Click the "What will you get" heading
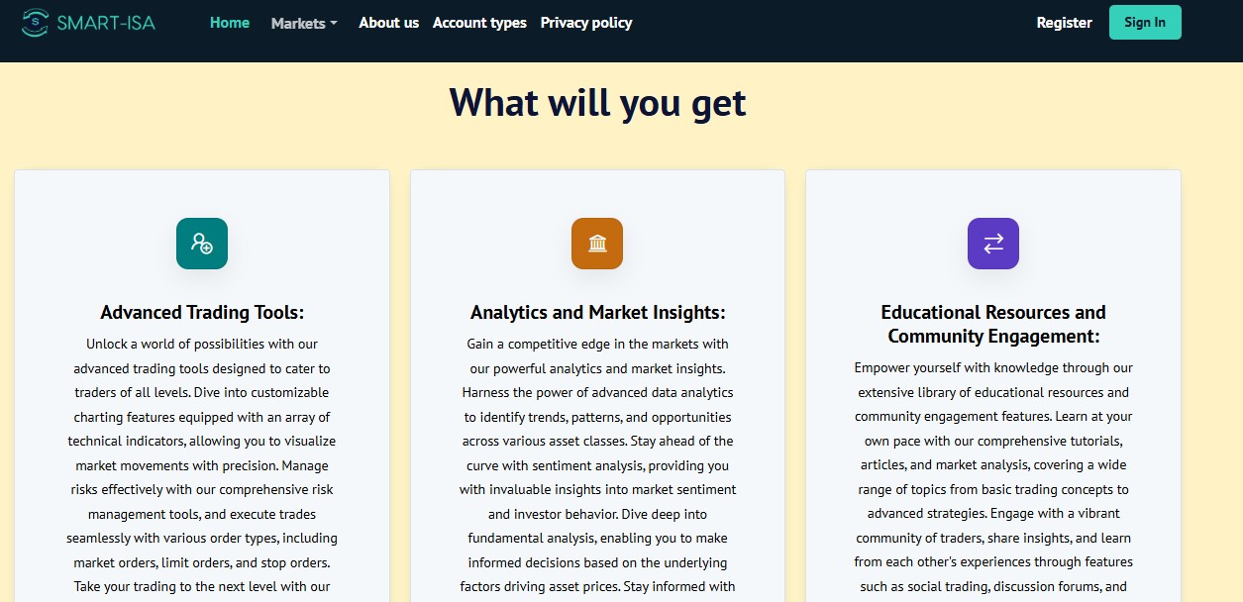 click(597, 103)
